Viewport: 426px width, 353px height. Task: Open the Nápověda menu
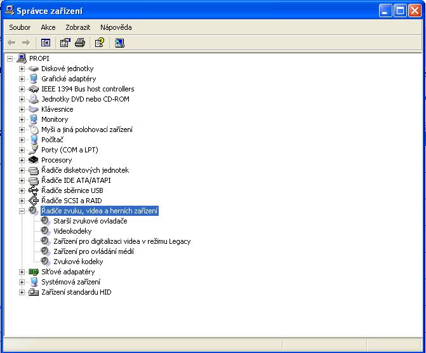tap(116, 27)
